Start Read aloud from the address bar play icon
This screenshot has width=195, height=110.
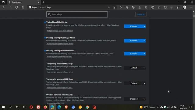point(108,7)
